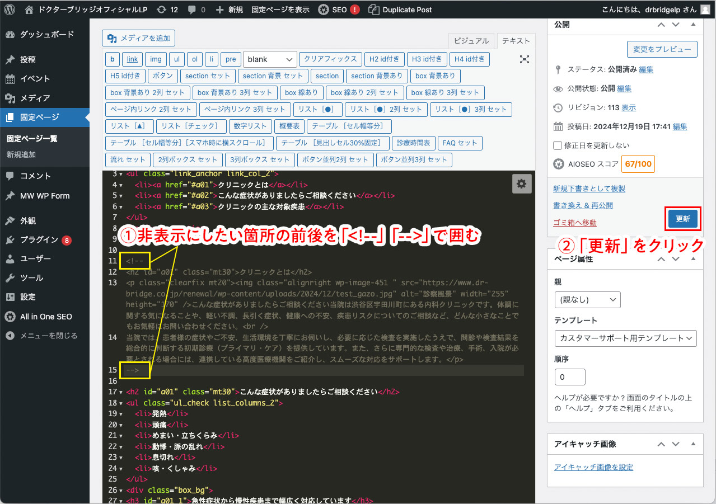Click the 更新 update button
The height and width of the screenshot is (504, 716).
(x=683, y=219)
